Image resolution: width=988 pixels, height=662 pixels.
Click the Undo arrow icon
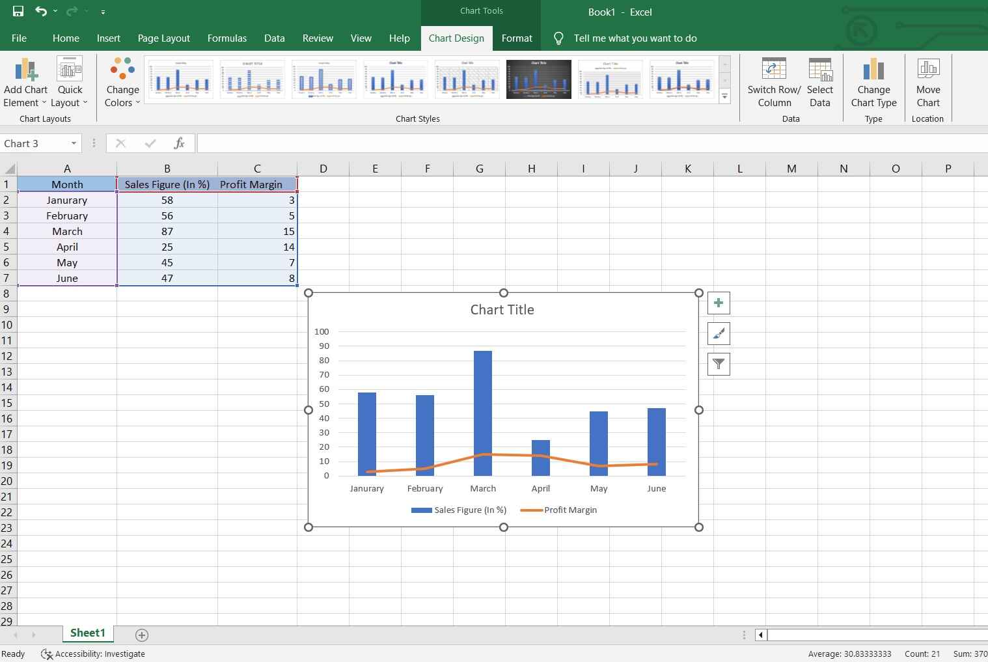click(41, 11)
